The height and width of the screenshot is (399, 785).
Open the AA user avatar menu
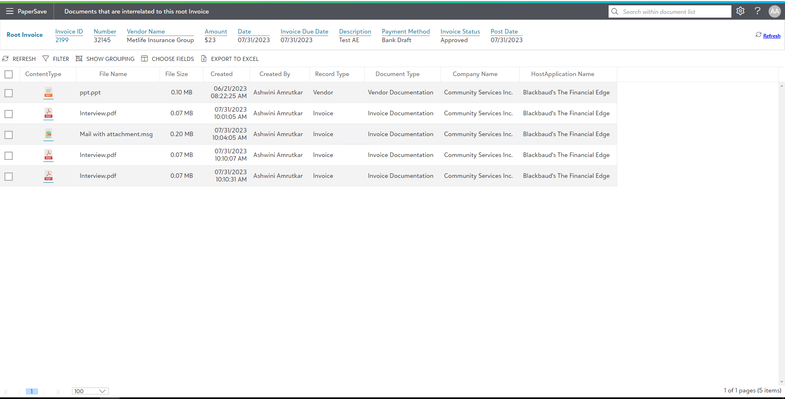click(774, 11)
